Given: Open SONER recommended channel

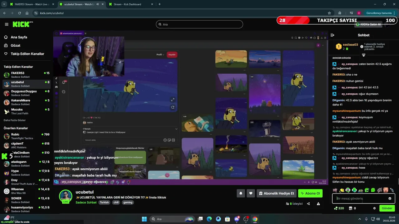Looking at the screenshot, I should [26, 200].
